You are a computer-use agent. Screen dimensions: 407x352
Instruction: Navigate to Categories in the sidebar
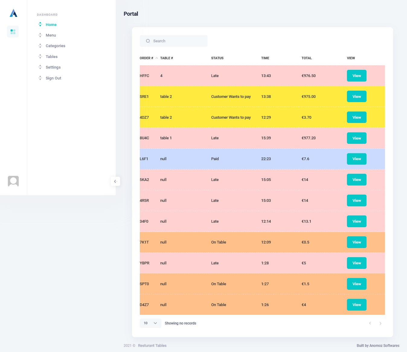[x=55, y=46]
